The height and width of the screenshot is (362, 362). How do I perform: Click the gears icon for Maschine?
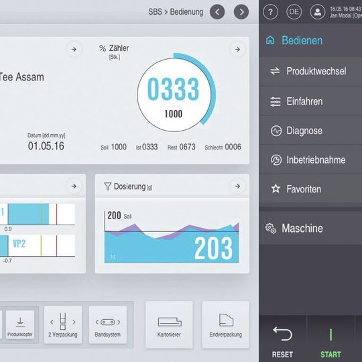click(271, 229)
